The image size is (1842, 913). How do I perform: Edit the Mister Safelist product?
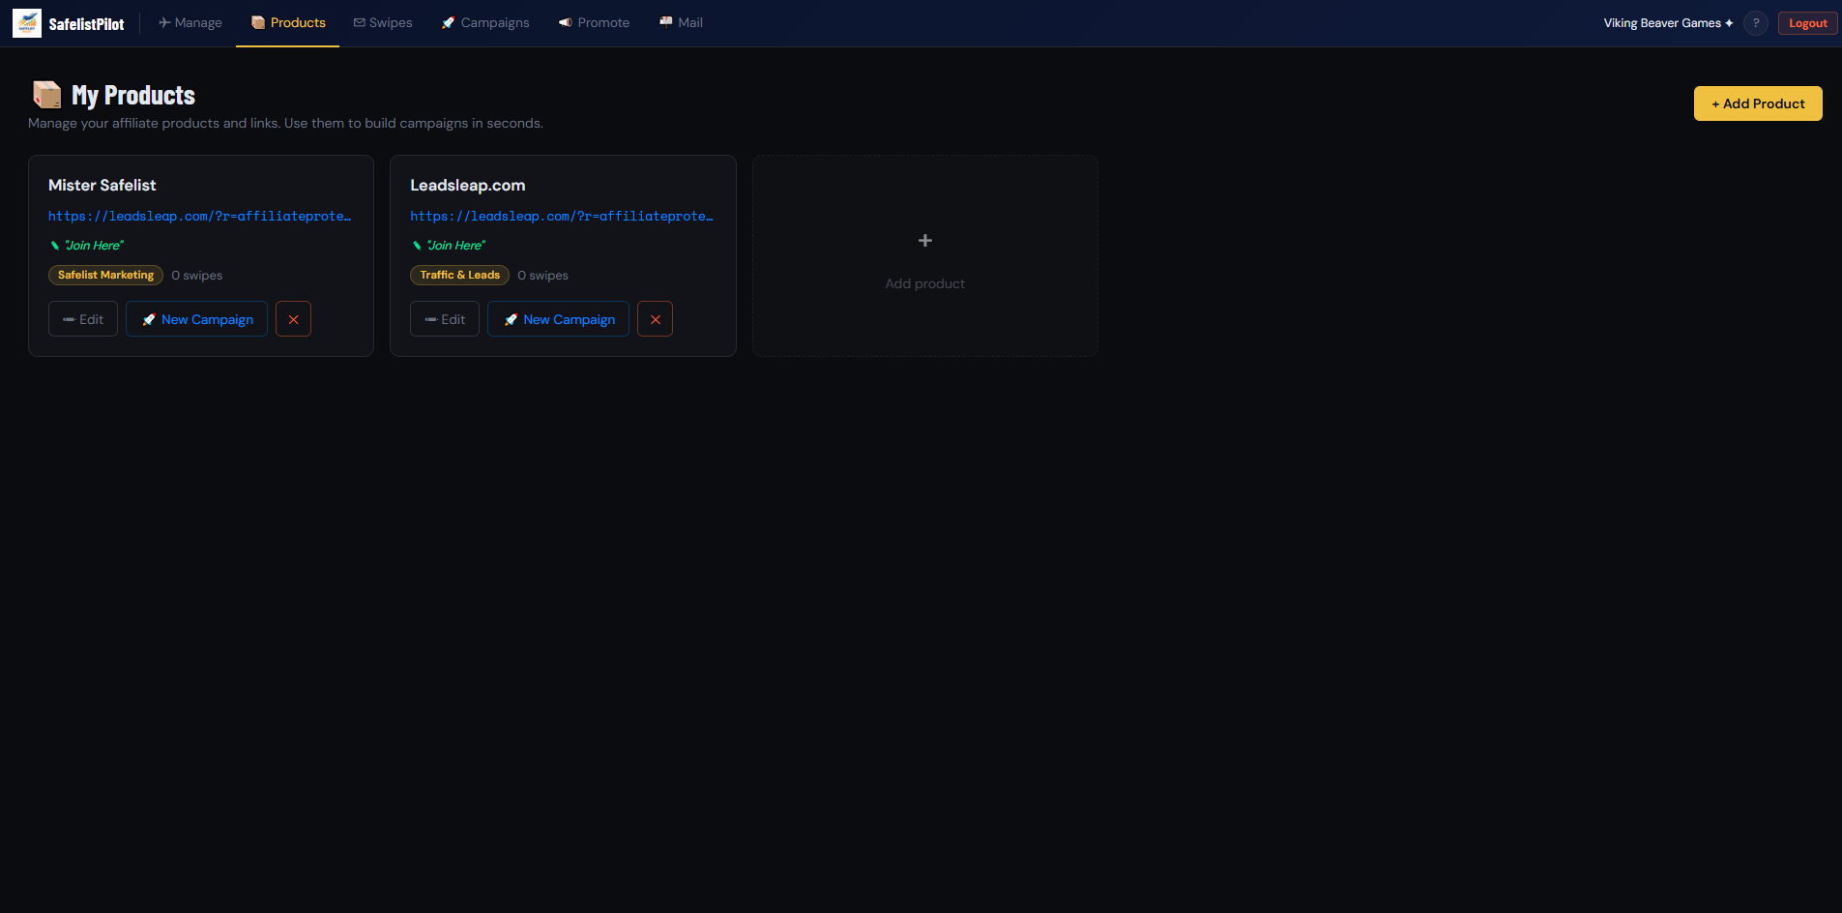tap(82, 318)
